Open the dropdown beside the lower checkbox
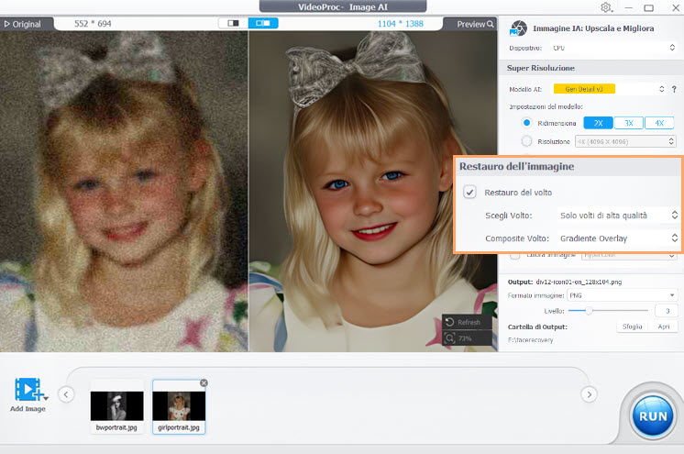Viewport: 684px width, 454px height. [x=629, y=256]
